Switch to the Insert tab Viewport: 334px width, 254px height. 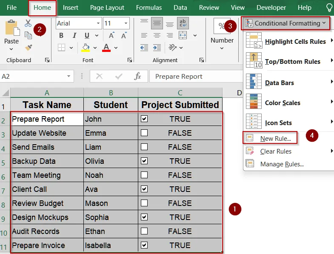pos(71,8)
